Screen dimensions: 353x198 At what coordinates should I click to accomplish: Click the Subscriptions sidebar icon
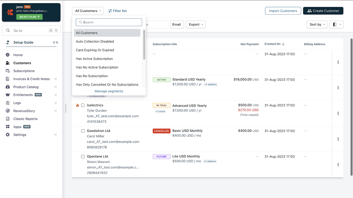(8, 71)
